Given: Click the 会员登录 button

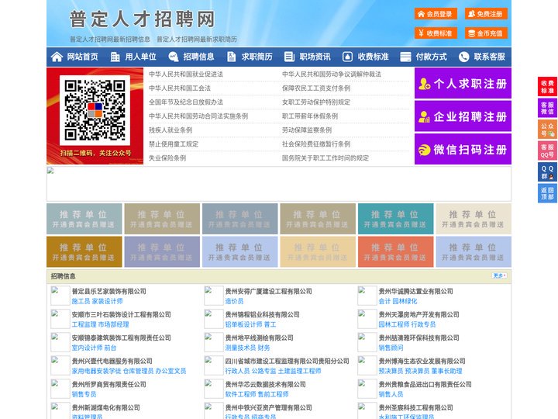Looking at the screenshot, I should (436, 14).
